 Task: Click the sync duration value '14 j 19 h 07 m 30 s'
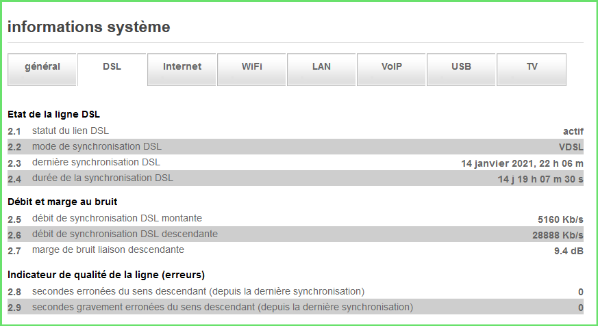540,179
